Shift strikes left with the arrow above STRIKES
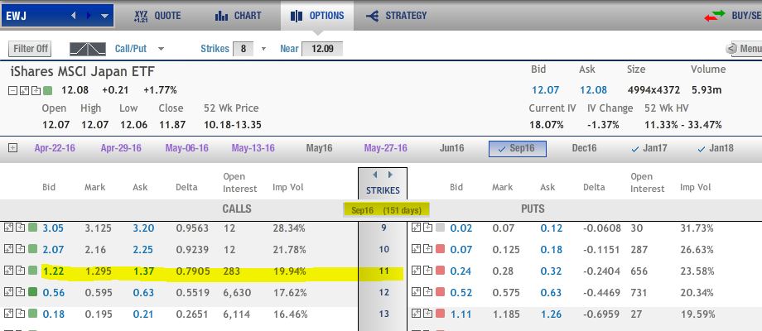The height and width of the screenshot is (331, 762). coord(374,175)
